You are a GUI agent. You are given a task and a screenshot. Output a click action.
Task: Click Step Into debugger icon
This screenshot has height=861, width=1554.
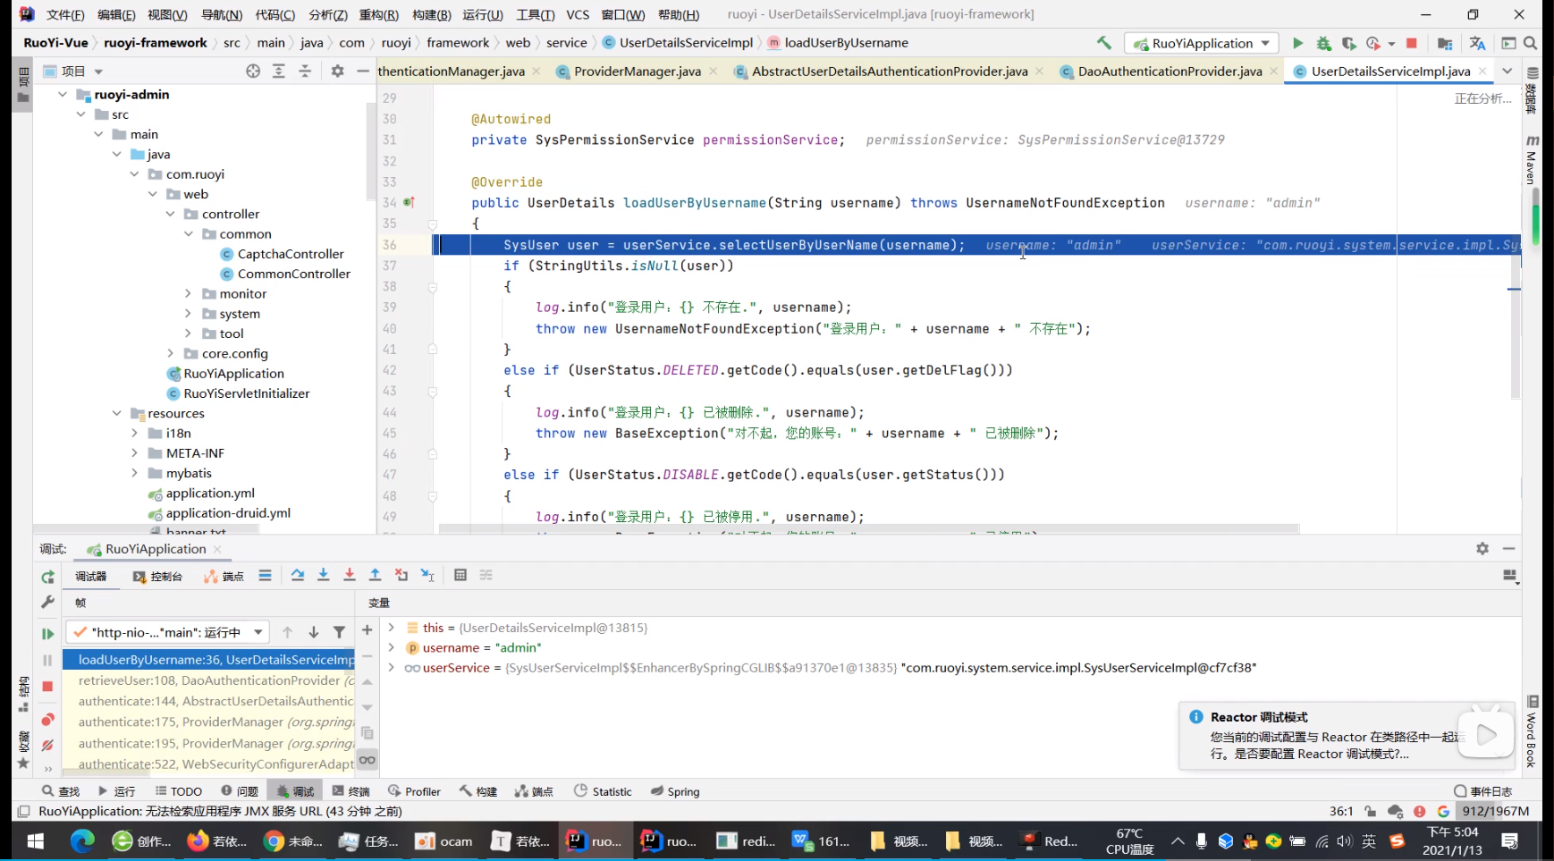point(324,575)
